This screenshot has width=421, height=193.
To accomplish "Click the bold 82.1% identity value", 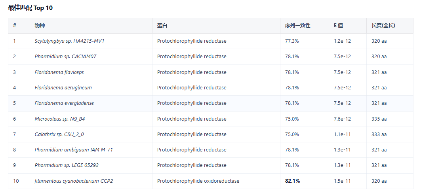I will coord(292,181).
